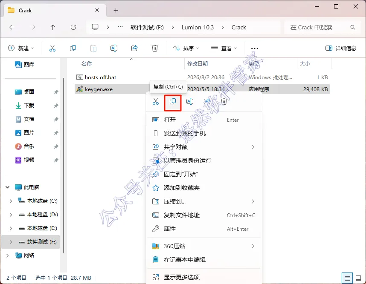Choose 添加到收藏夹

pos(203,188)
